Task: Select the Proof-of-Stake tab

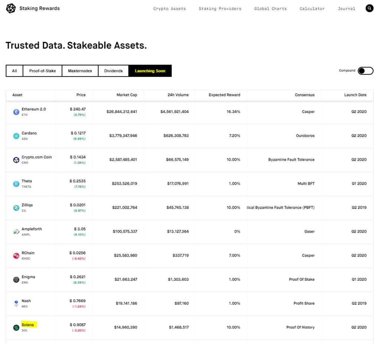Action: click(42, 71)
